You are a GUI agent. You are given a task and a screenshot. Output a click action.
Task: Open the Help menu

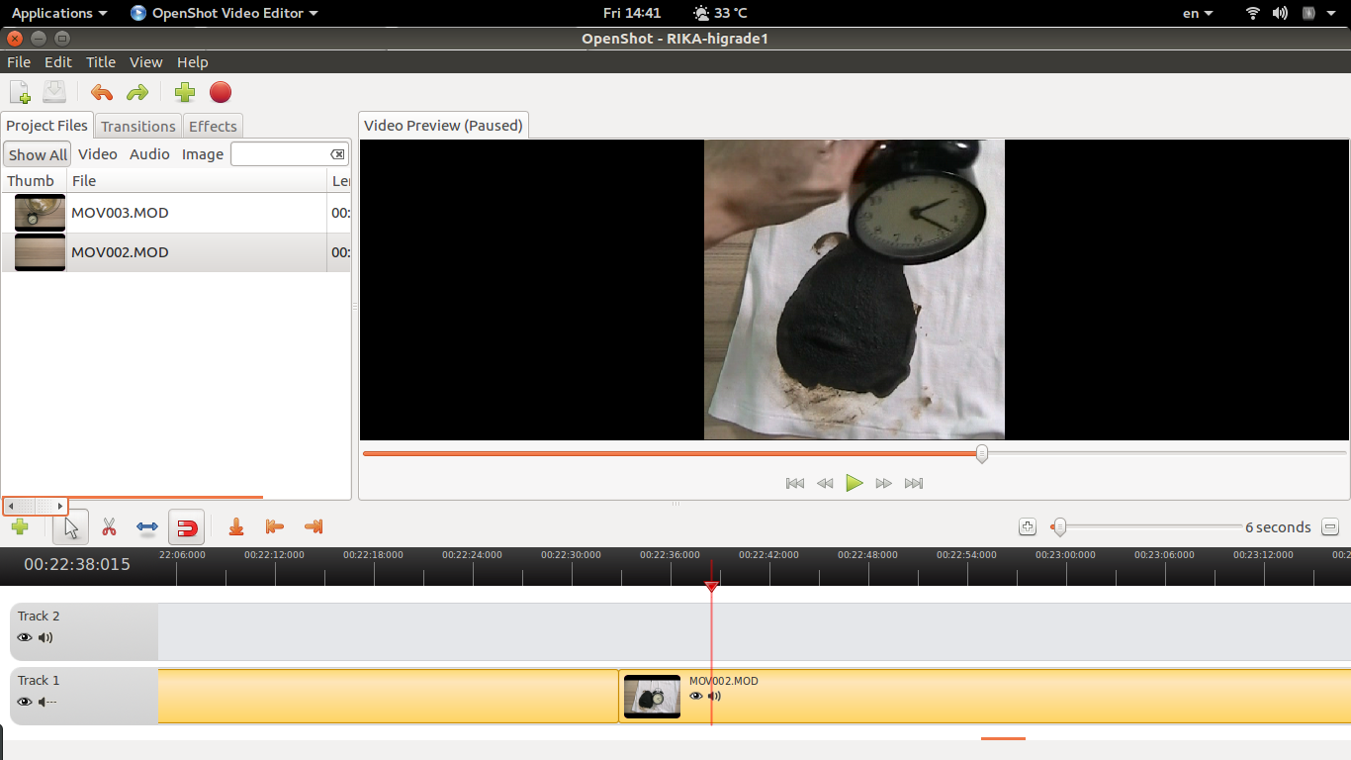192,62
